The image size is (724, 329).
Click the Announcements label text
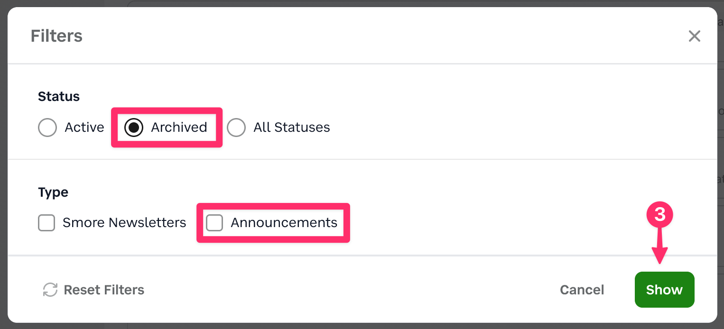[x=284, y=223]
